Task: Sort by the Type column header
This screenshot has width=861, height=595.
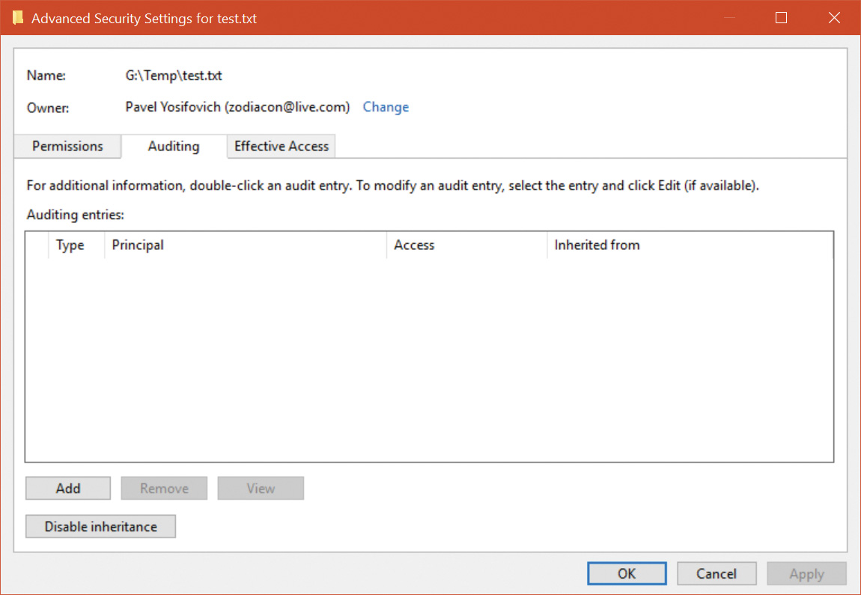Action: (x=70, y=245)
